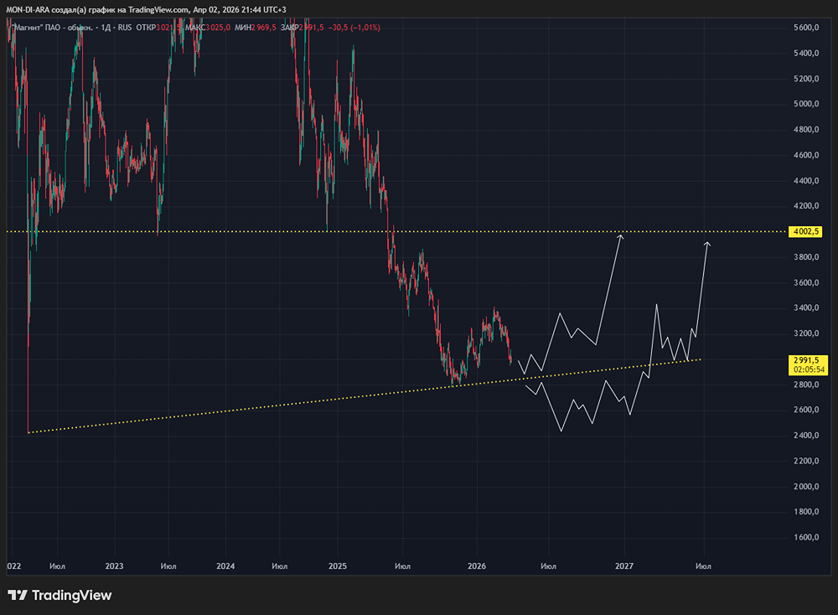Viewport: 838px width, 615px height.
Task: Click the 3200,0 price axis label
Action: coord(806,334)
